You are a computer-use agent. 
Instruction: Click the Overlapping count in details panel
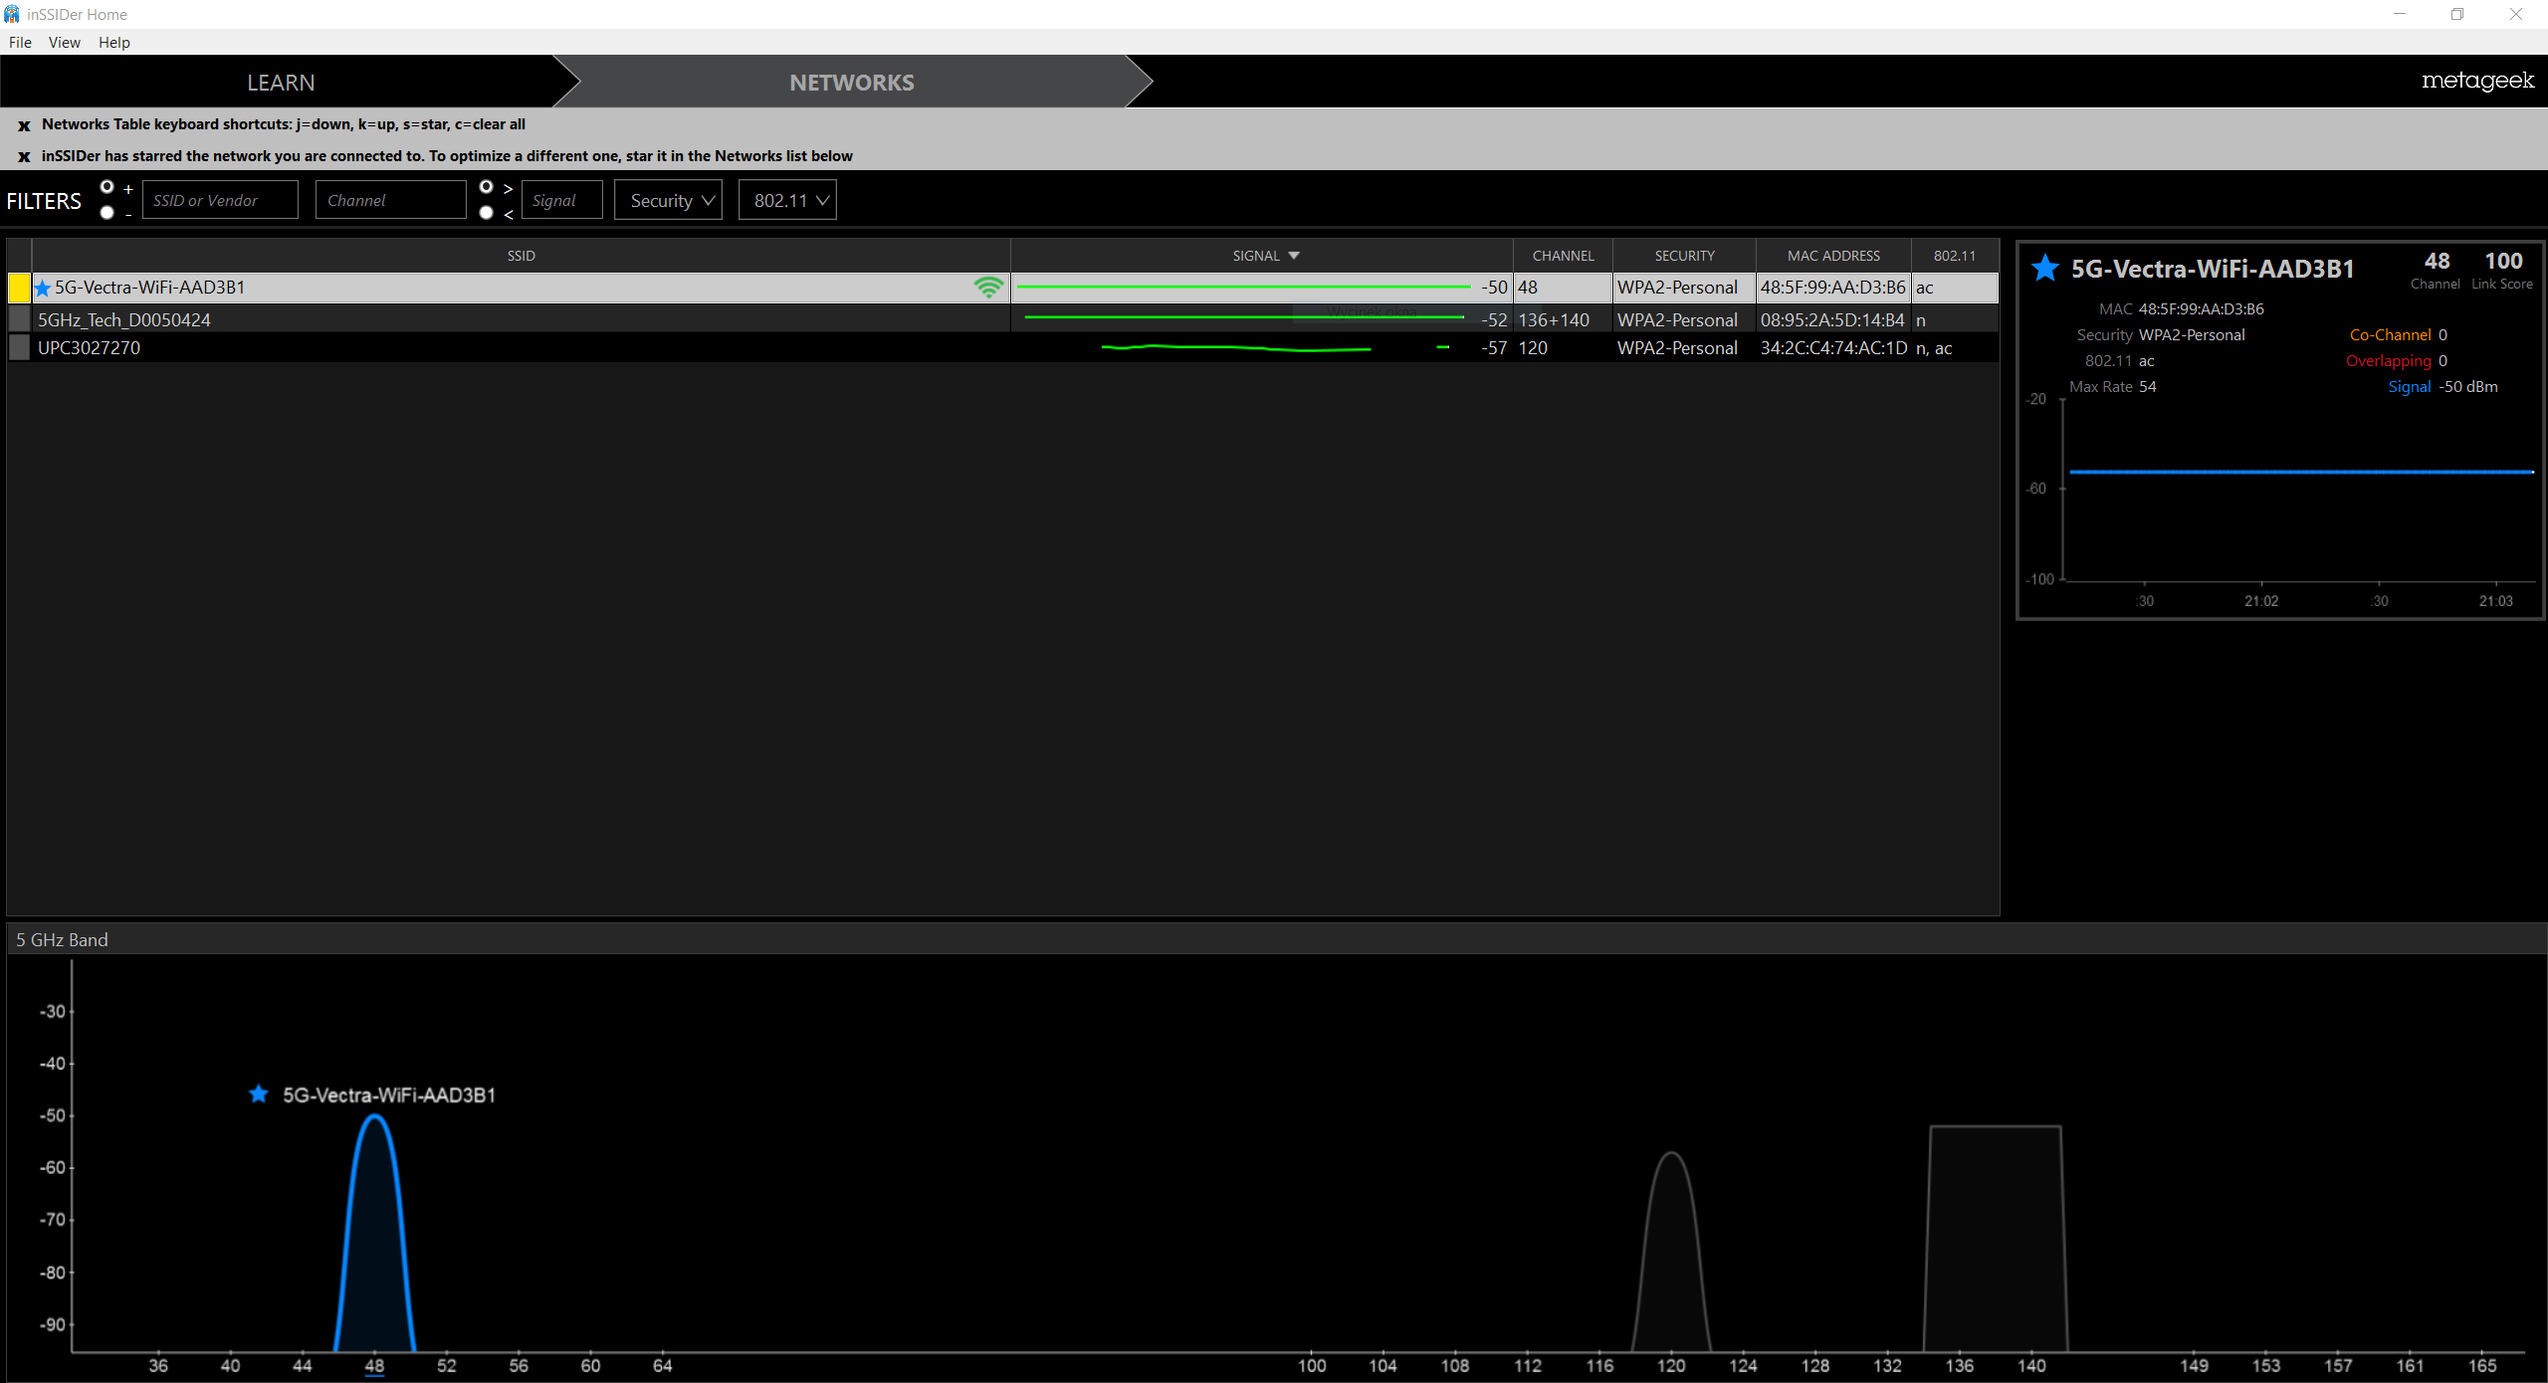click(2442, 361)
